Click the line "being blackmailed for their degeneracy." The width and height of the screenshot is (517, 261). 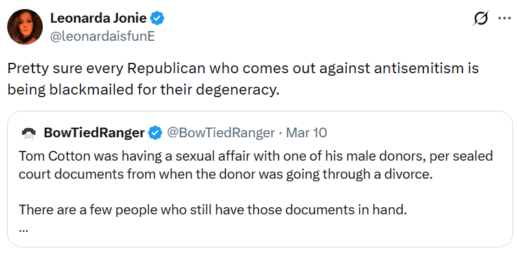point(143,88)
